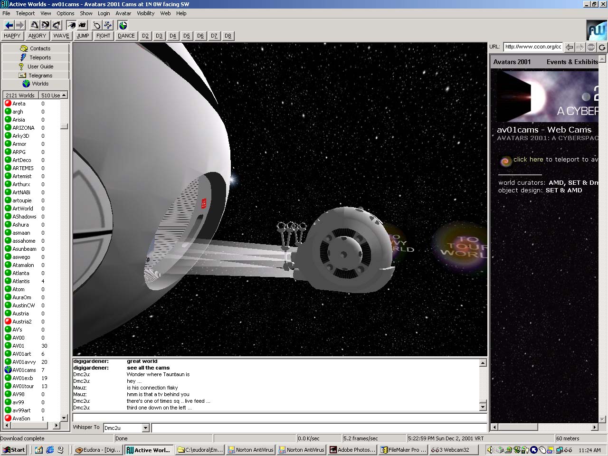This screenshot has height=456, width=608.
Task: Switch to third-person camera view
Action: pyautogui.click(x=82, y=25)
